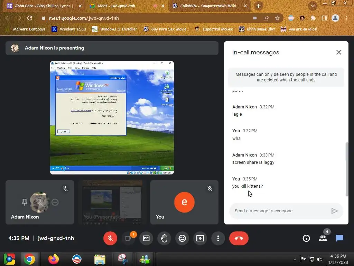Click the Send a message to everyone field
Viewport: 354px width, 266px height.
tap(280, 211)
